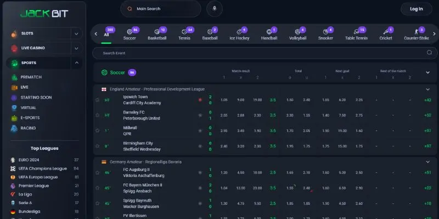439x219 pixels.
Task: Favorite the Birmingham City match star
Action: 97,146
